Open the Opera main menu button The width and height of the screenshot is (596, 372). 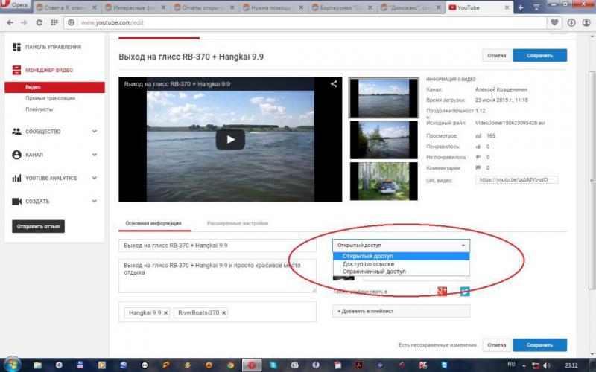(15, 6)
